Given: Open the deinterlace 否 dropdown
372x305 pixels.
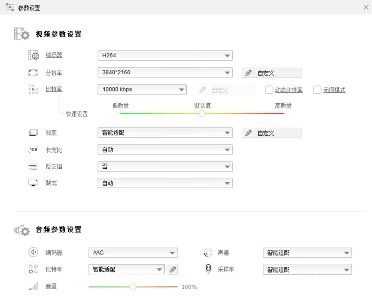Looking at the screenshot, I should pyautogui.click(x=165, y=167).
